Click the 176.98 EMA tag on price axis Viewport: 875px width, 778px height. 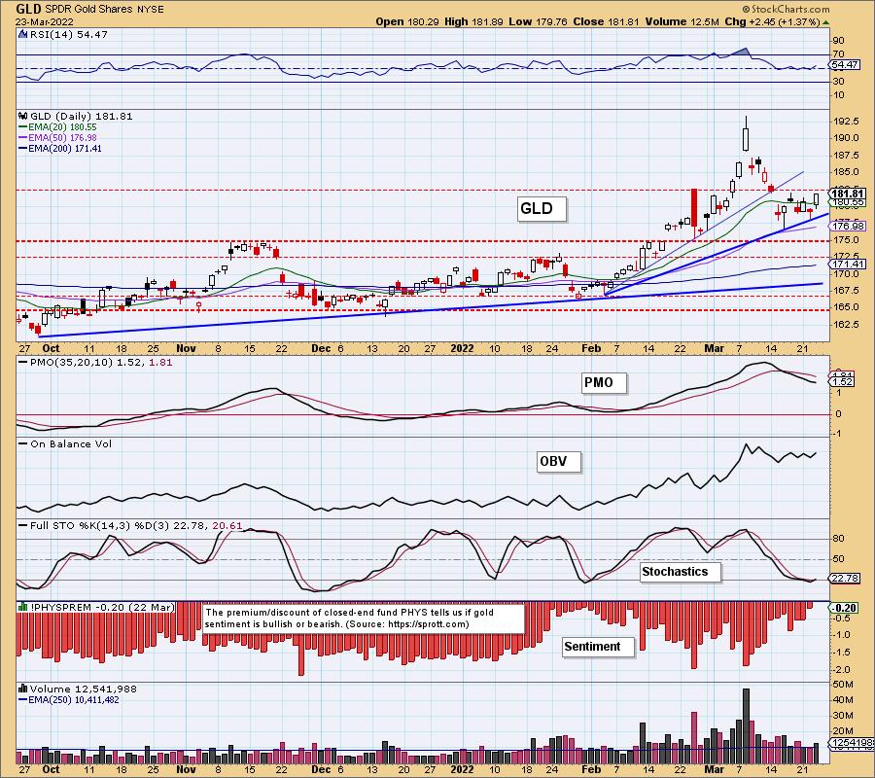848,226
